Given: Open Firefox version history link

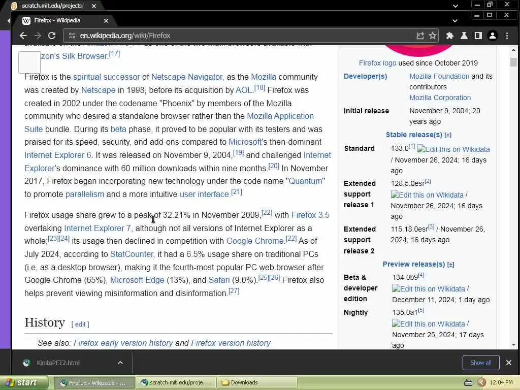Looking at the screenshot, I should (x=231, y=343).
